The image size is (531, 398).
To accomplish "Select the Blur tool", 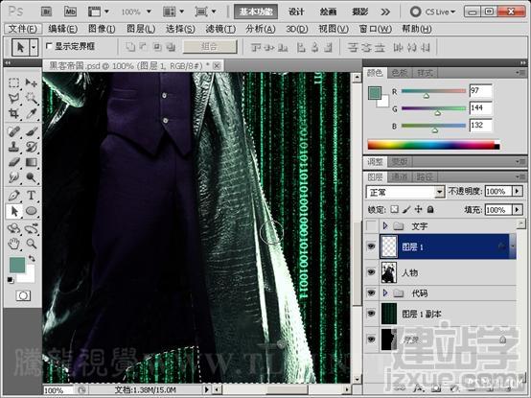I will [x=13, y=177].
